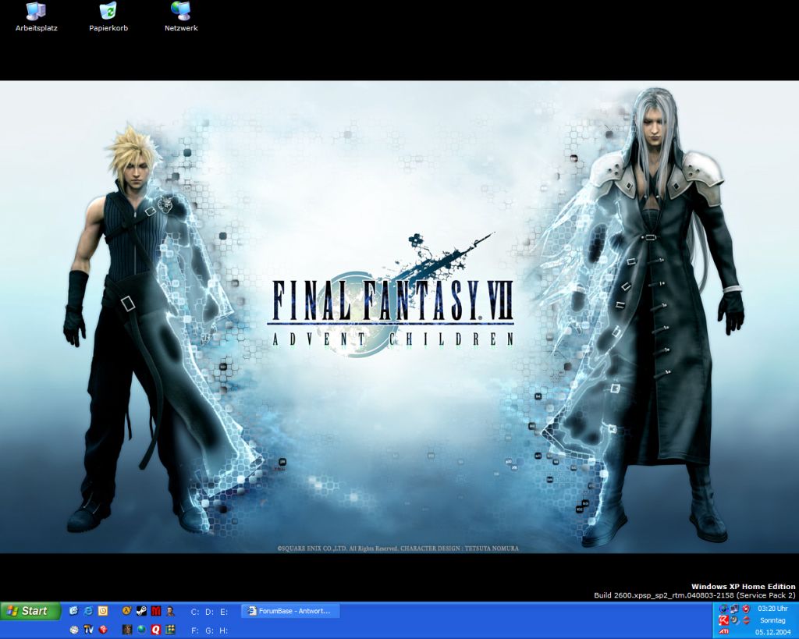Launch Steam from the quick launch bar
Screen dimensions: 799x639
coord(141,610)
